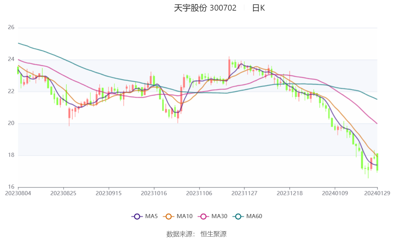The image size is (393, 239).
Task: Click the 16 price axis label
Action: tap(11, 187)
